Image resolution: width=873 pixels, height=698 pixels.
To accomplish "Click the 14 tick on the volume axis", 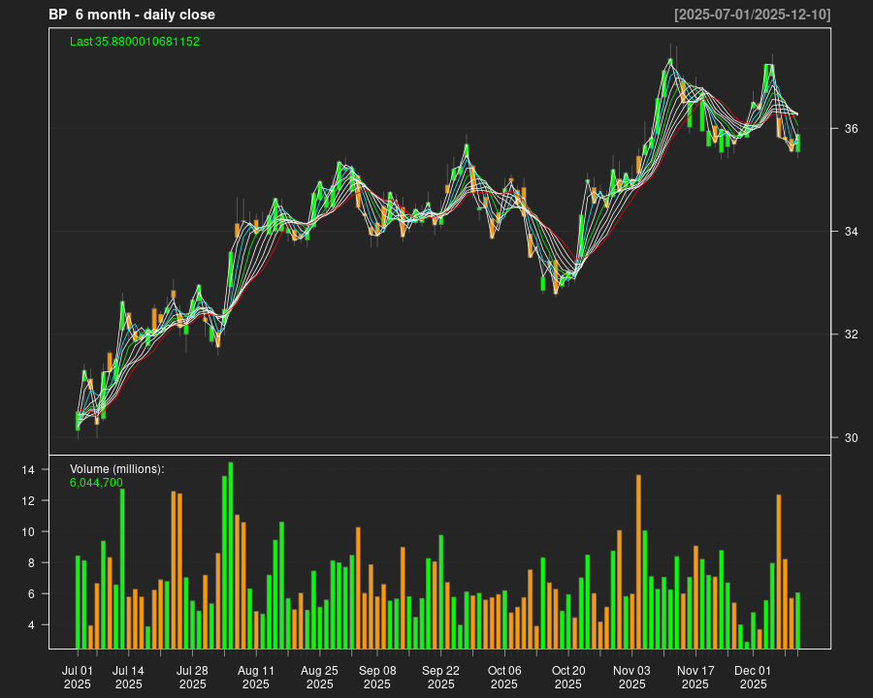I will [x=27, y=470].
